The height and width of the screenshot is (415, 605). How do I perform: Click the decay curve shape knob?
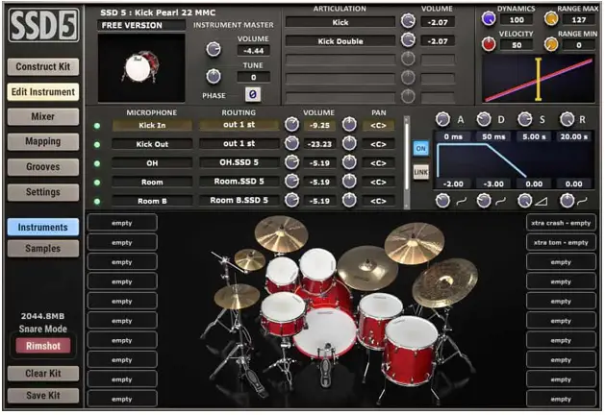point(484,201)
